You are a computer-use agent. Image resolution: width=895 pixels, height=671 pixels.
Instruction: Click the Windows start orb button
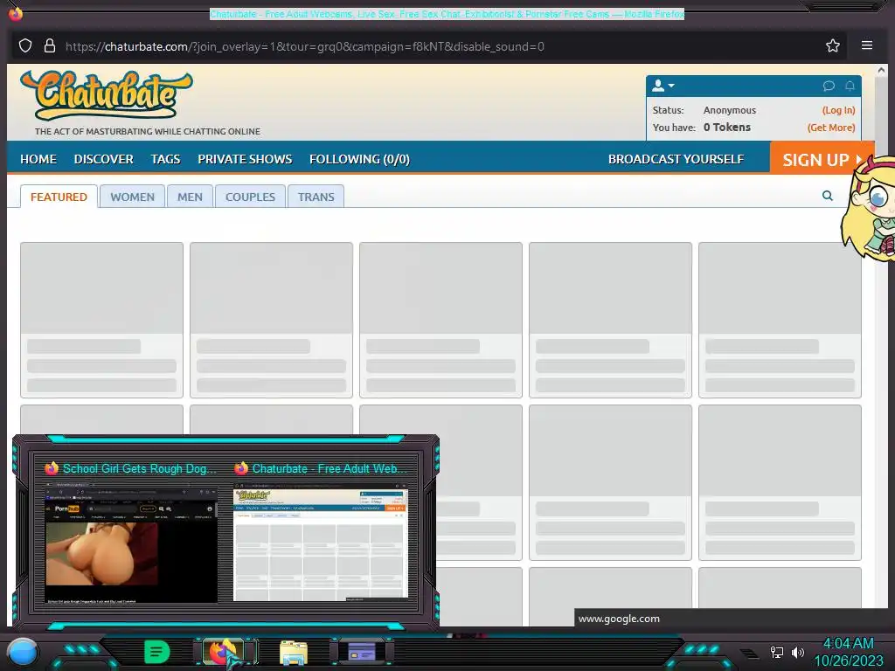[22, 652]
